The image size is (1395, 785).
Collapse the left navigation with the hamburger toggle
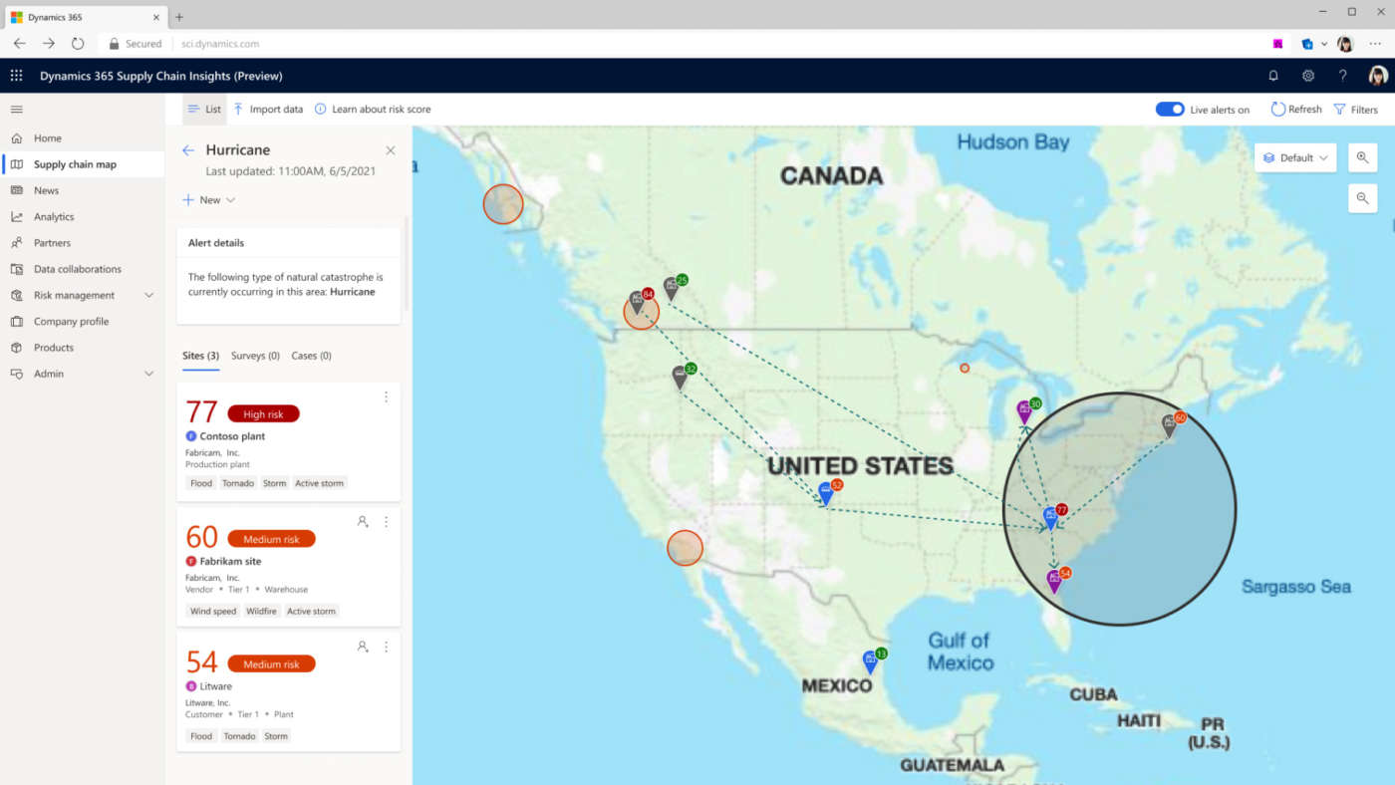[15, 110]
